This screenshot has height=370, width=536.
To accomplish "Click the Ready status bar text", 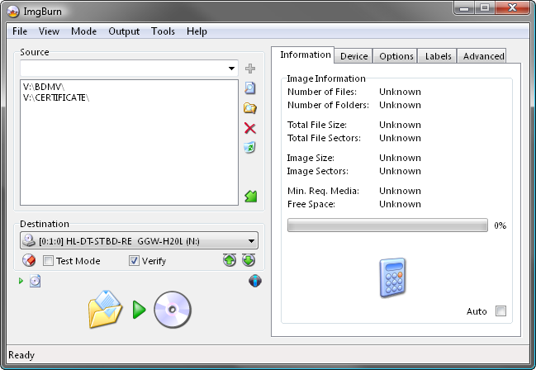I will pos(21,355).
